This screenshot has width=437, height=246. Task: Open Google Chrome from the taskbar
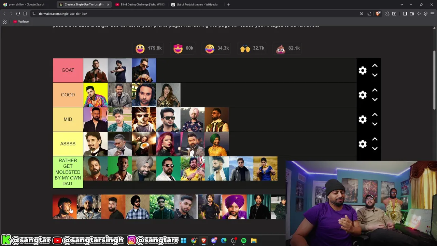point(194,241)
